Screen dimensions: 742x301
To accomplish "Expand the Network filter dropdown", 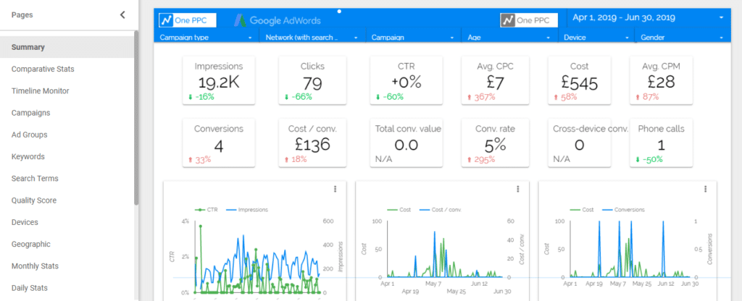I will (x=312, y=36).
